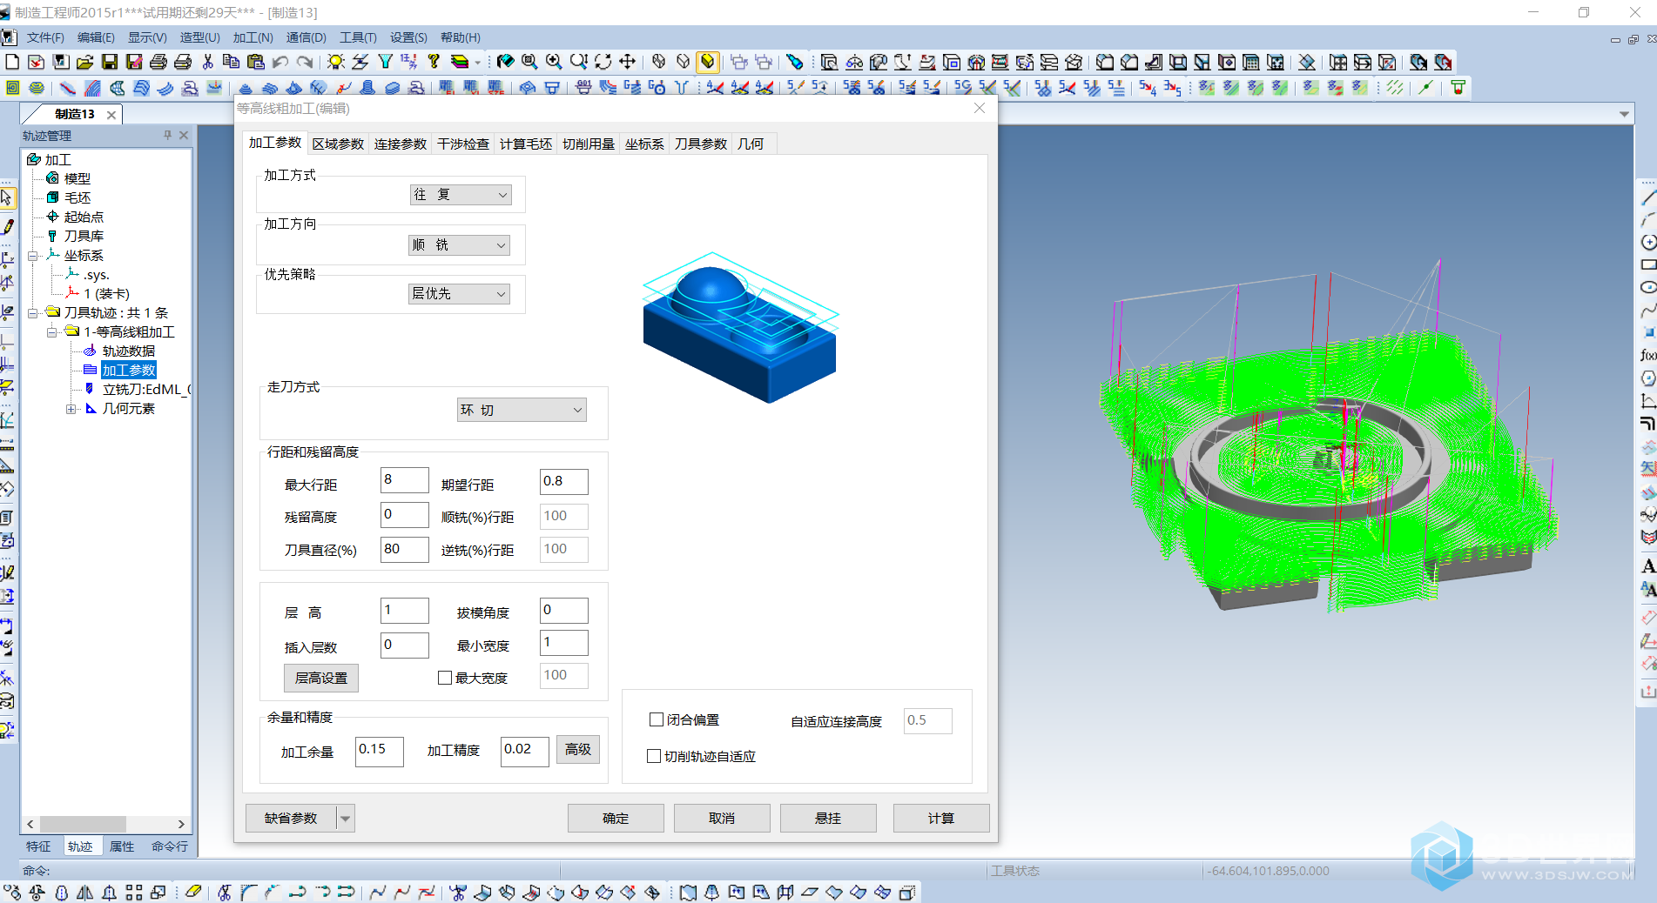Screen dimensions: 1657x903
Task: Click the rotate view icon
Action: pyautogui.click(x=603, y=62)
